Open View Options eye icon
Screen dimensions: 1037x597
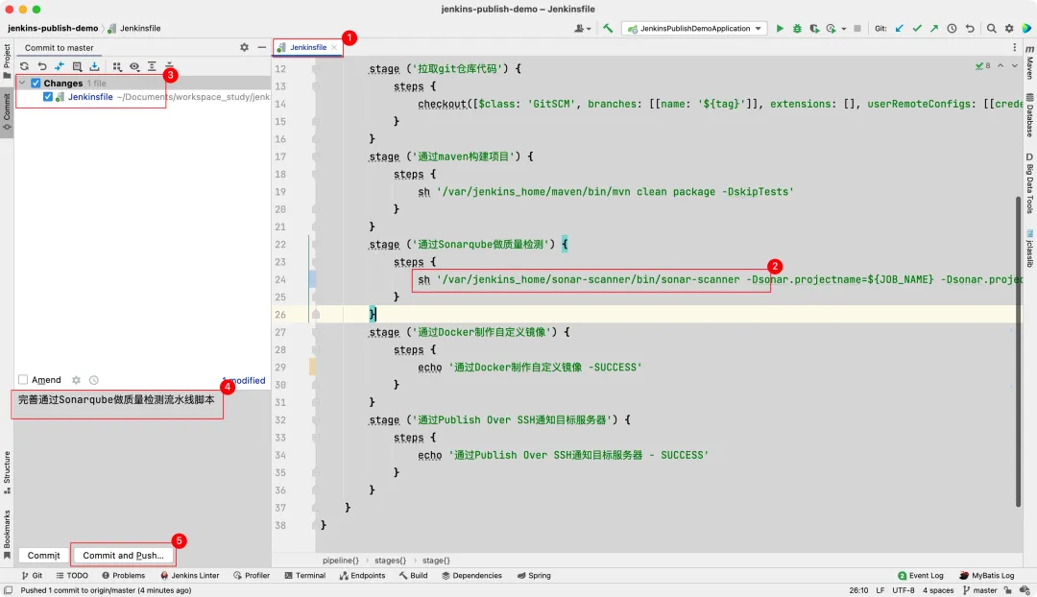coord(134,66)
